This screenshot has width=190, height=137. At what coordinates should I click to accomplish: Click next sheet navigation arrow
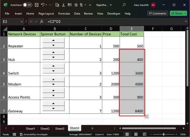click(x=13, y=128)
